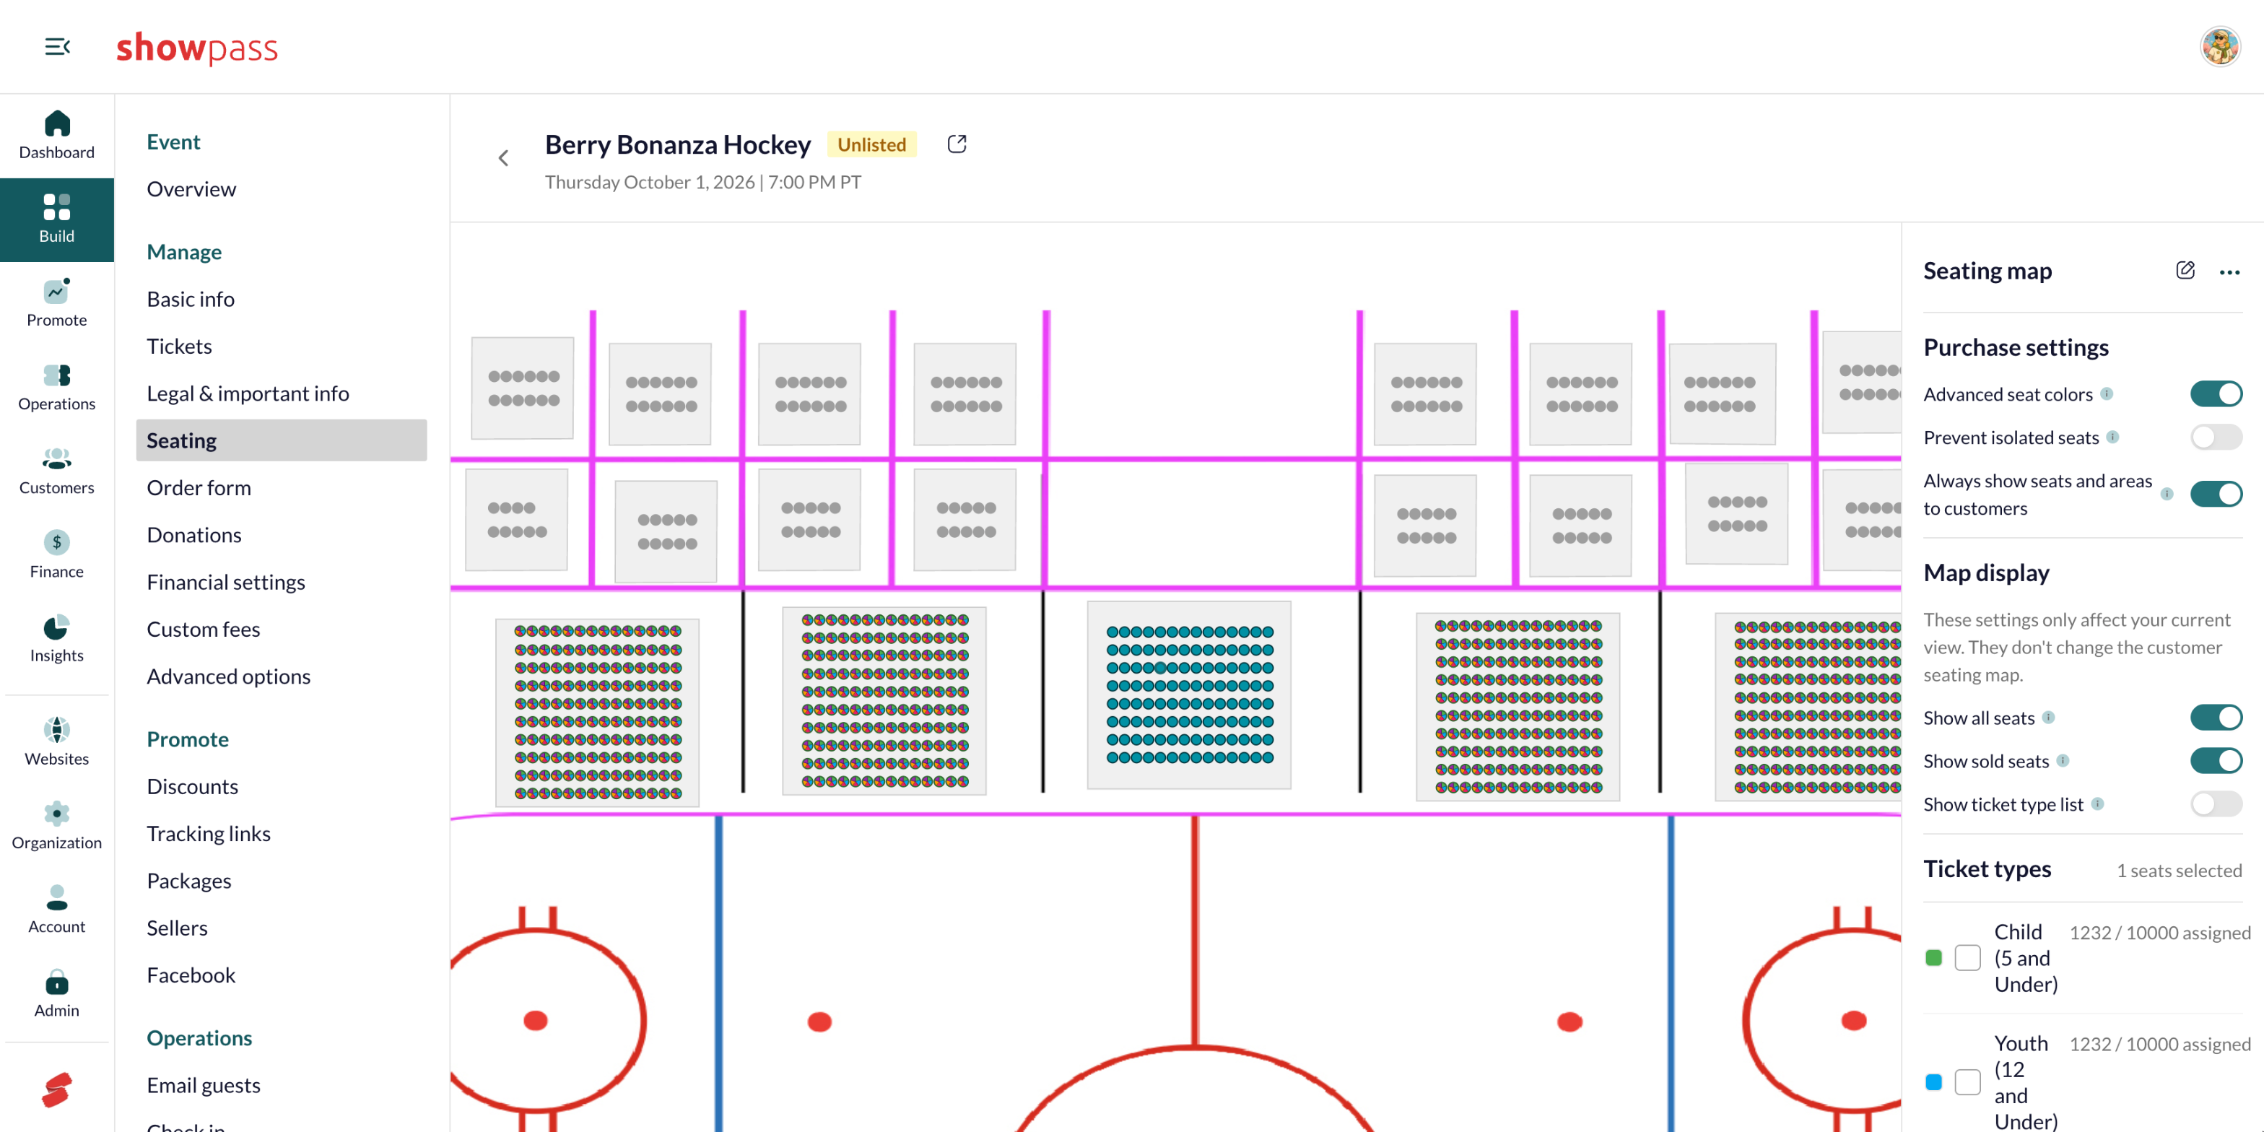Viewport: 2264px width, 1132px height.
Task: Disable Advanced seat colors toggle
Action: tap(2216, 393)
